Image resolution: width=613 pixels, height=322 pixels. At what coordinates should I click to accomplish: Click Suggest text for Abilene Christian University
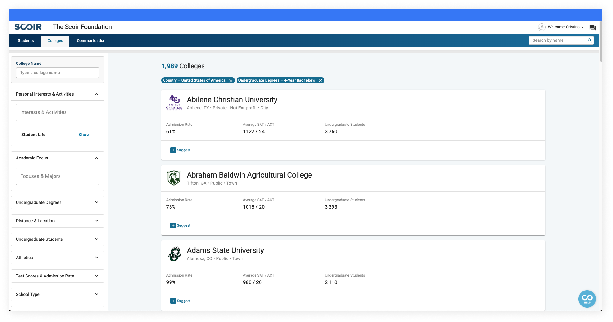click(x=184, y=150)
